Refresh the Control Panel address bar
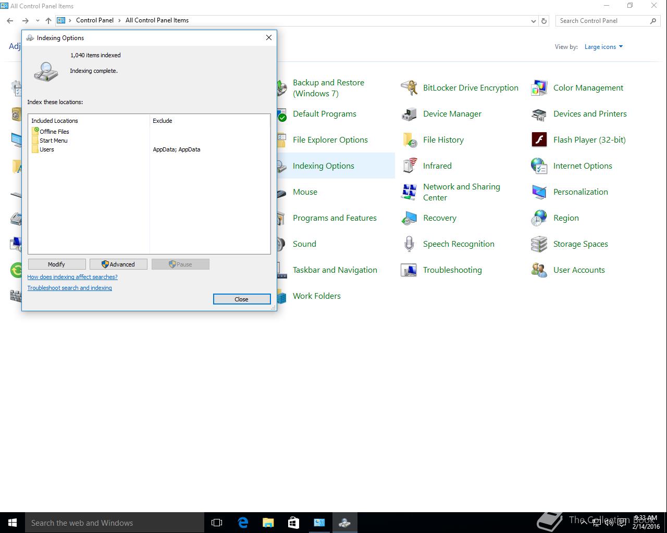Image resolution: width=667 pixels, height=533 pixels. pos(544,21)
